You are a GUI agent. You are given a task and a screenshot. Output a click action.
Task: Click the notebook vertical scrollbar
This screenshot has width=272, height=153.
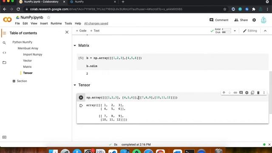[270, 93]
